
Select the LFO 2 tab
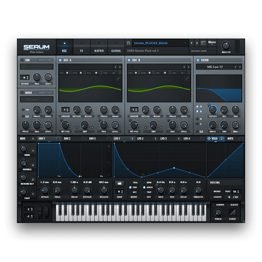click(147, 139)
